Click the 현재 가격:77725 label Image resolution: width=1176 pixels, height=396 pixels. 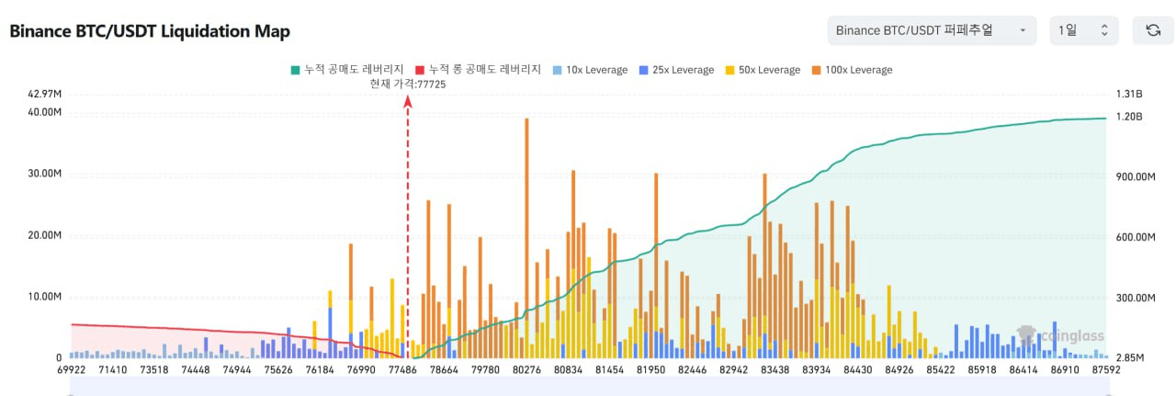(407, 84)
